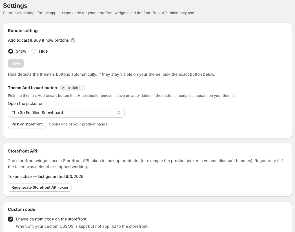
Task: Click the Storefront API section title
Action: tap(22, 151)
